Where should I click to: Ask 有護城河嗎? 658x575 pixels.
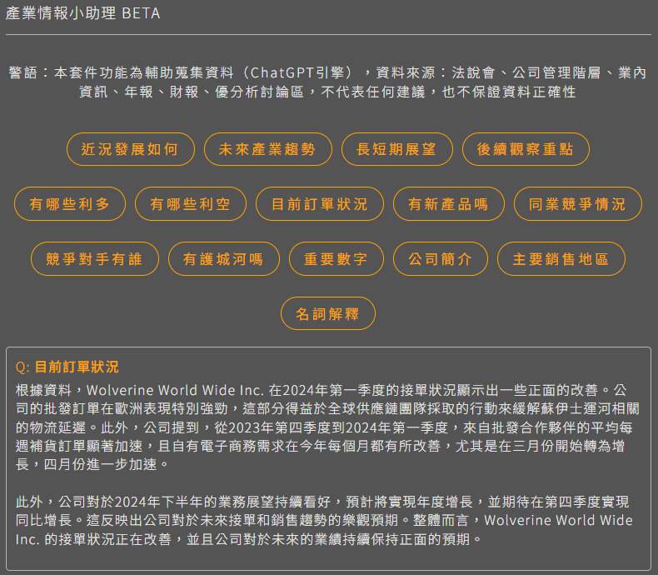tap(224, 259)
